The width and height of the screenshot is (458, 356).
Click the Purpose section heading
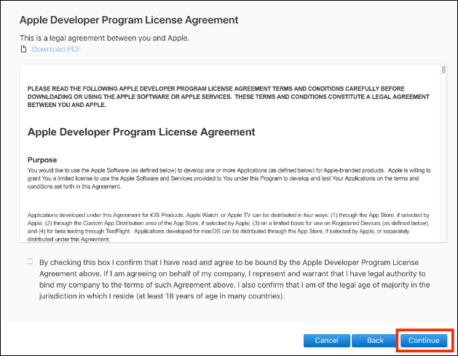pyautogui.click(x=42, y=159)
